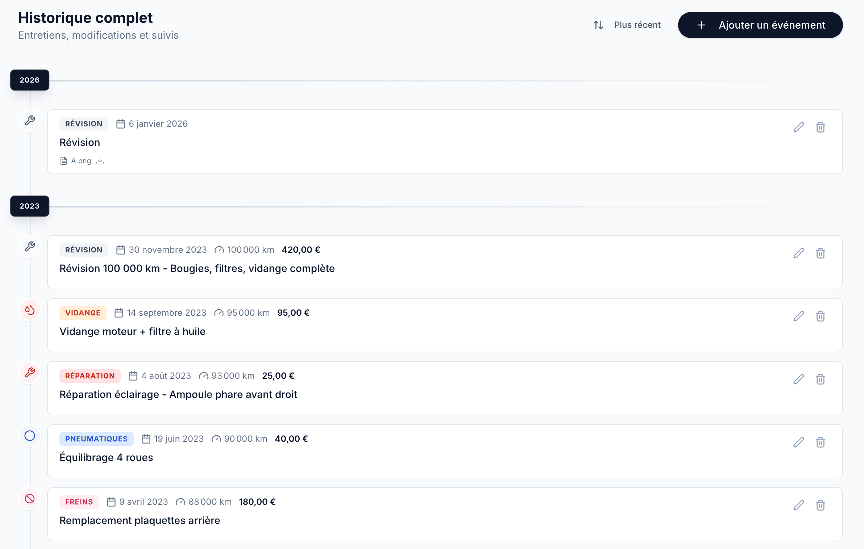Delete the Vidange moteur + filtre à huile event
Viewport: 864px width, 549px height.
tap(821, 316)
